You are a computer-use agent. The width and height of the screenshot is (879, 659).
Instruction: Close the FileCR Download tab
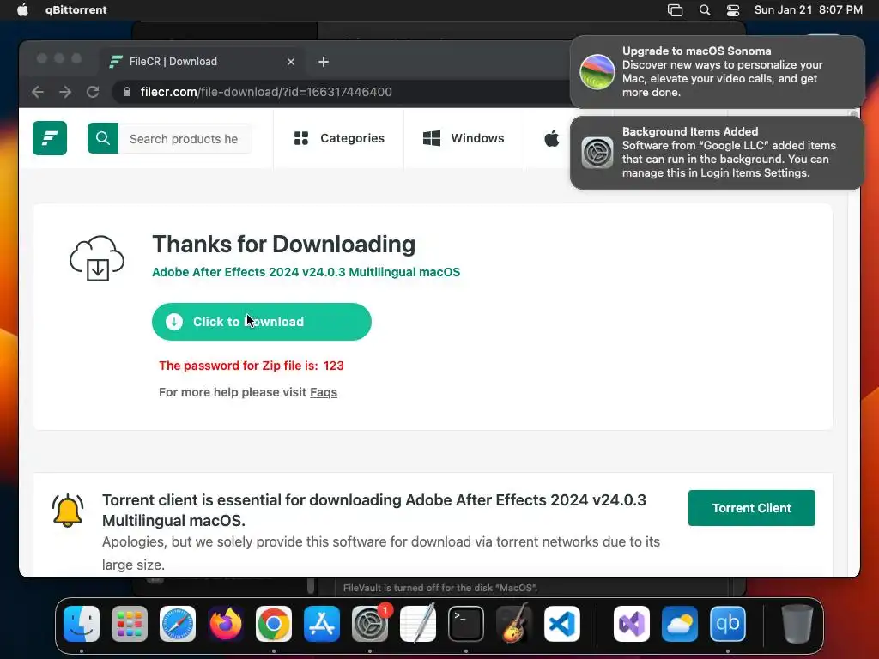point(290,62)
